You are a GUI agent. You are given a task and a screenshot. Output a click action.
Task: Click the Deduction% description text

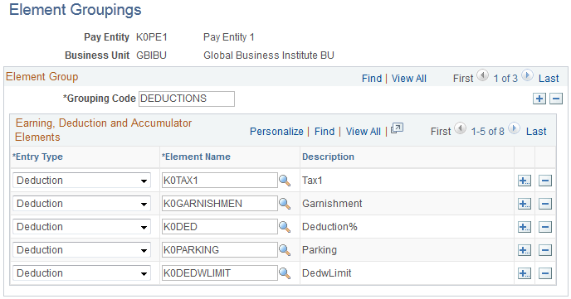(x=329, y=227)
